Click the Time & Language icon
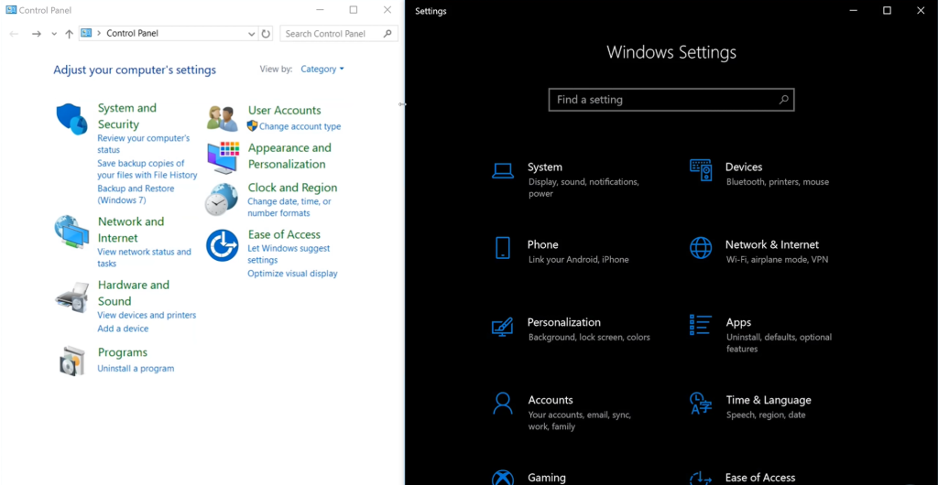This screenshot has width=938, height=485. click(x=701, y=404)
